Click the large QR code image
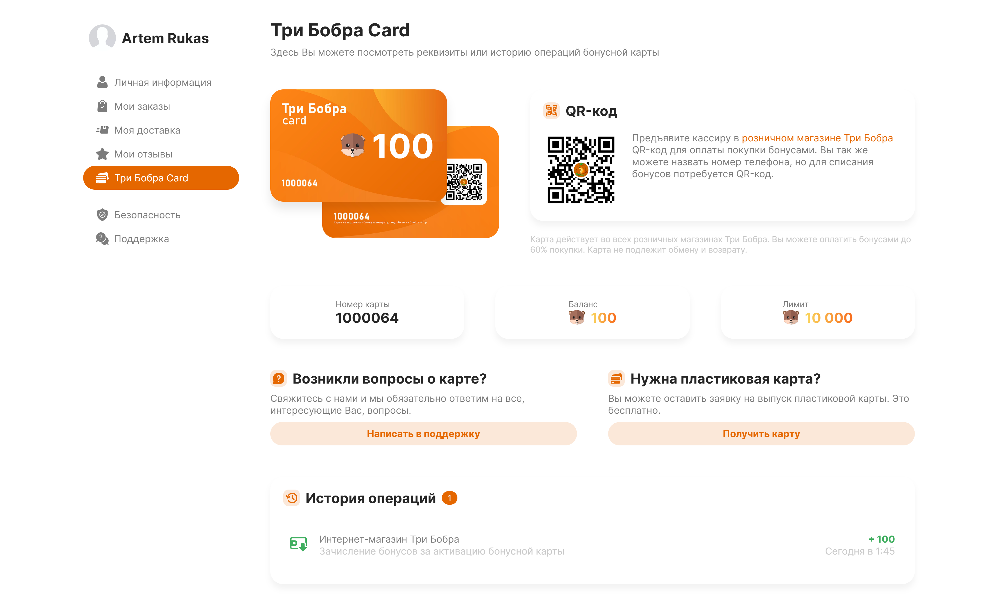The height and width of the screenshot is (606, 998). pos(581,170)
